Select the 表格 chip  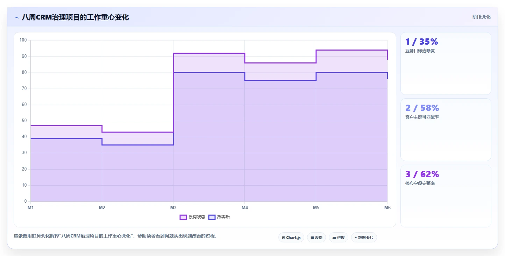(316, 238)
